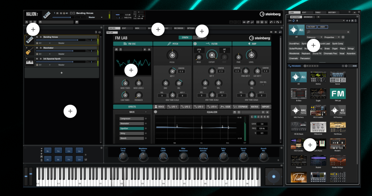This screenshot has width=372, height=196.
Task: Delete the Equalizer preset with trash icon
Action: [x=239, y=112]
